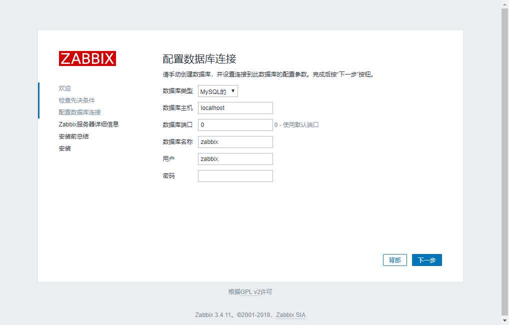Click the scrollbar up arrow at top right
This screenshot has height=325, width=509.
pos(505,4)
